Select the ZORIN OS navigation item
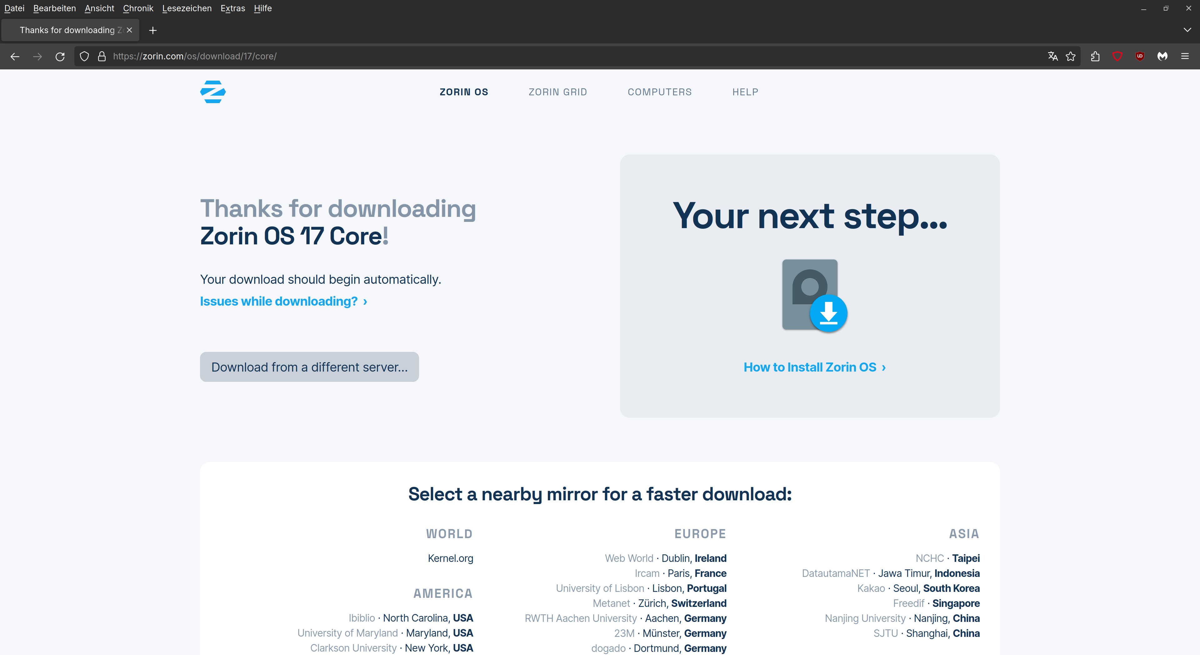 [464, 92]
